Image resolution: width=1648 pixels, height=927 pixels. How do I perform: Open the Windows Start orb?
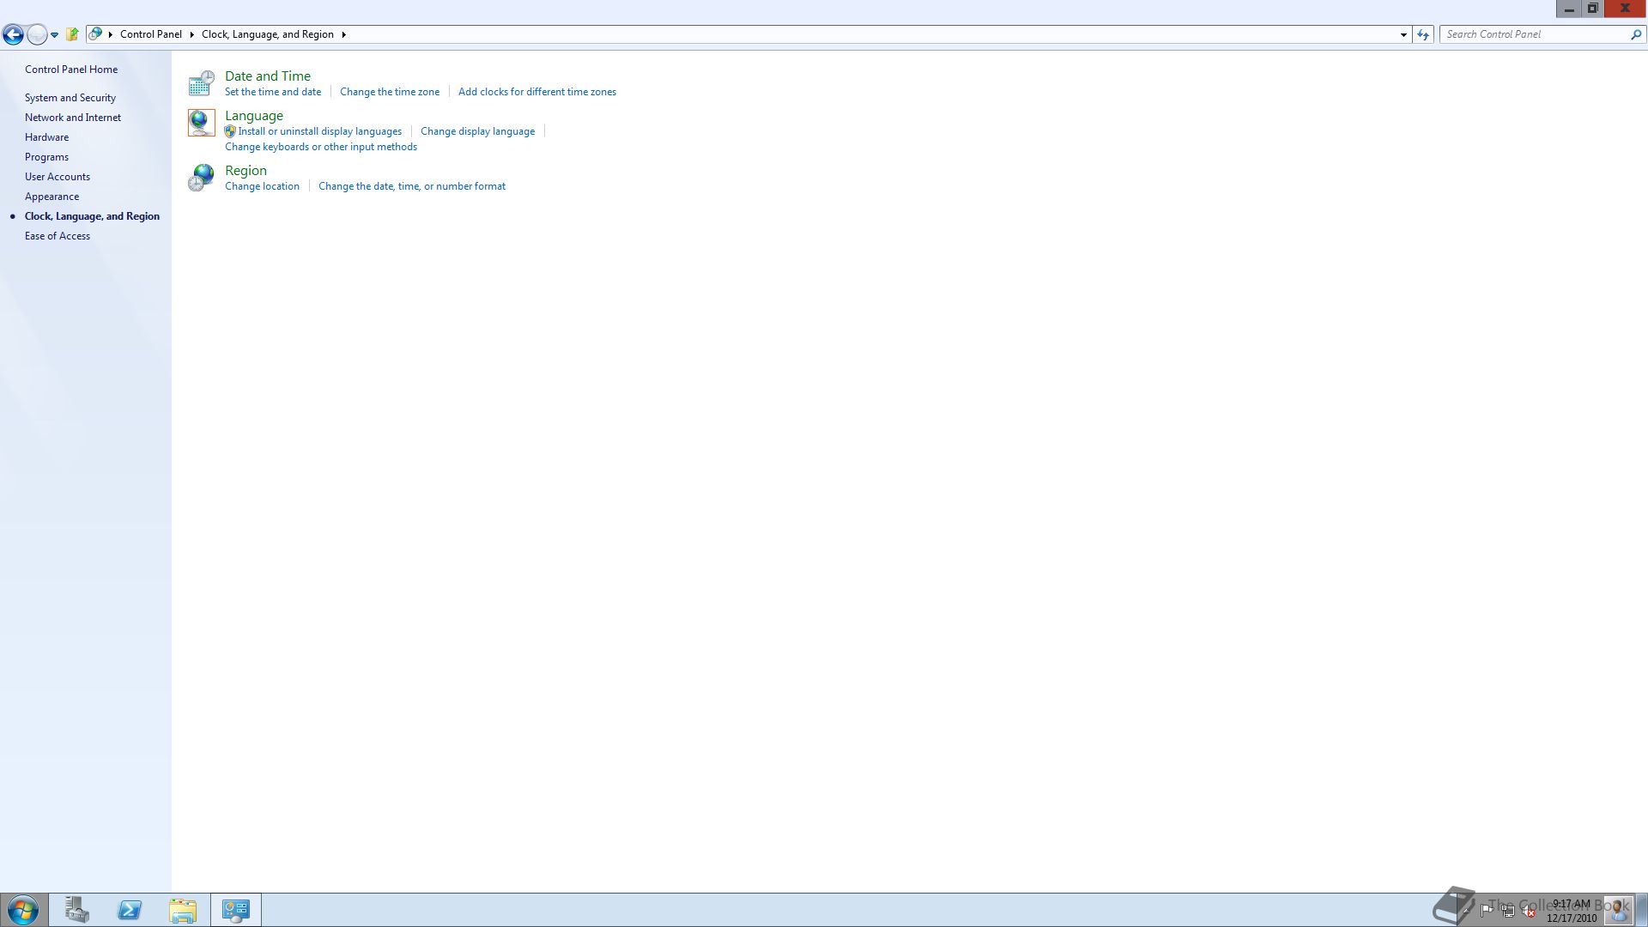point(23,910)
